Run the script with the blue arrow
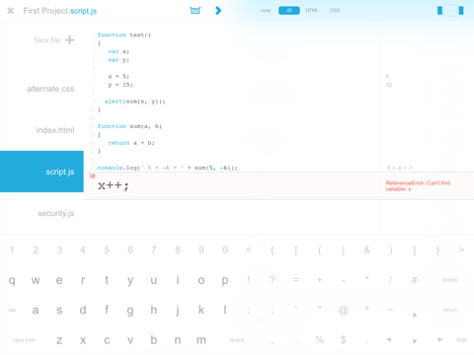Image resolution: width=474 pixels, height=355 pixels. (x=218, y=11)
